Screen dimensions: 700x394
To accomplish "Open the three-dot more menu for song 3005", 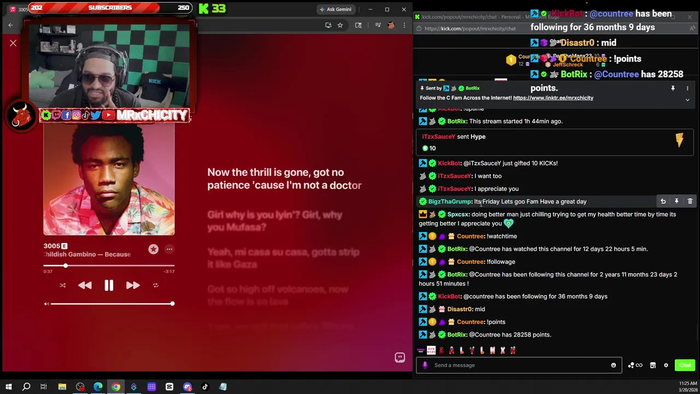I will (x=170, y=249).
